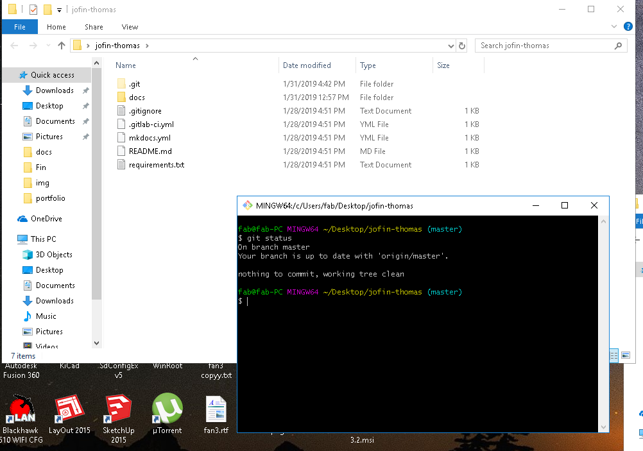Switch to Large icons view
643x451 pixels.
click(x=626, y=355)
